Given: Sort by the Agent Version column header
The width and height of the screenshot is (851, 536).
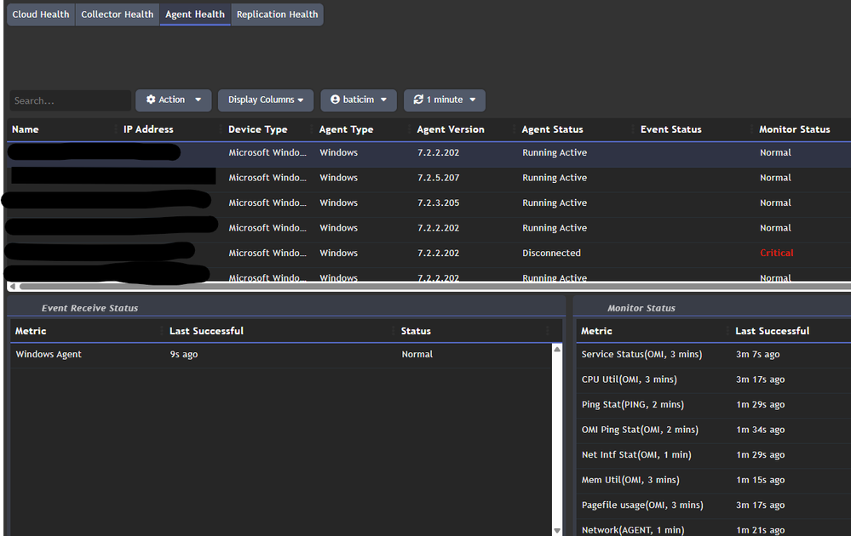Looking at the screenshot, I should [451, 129].
